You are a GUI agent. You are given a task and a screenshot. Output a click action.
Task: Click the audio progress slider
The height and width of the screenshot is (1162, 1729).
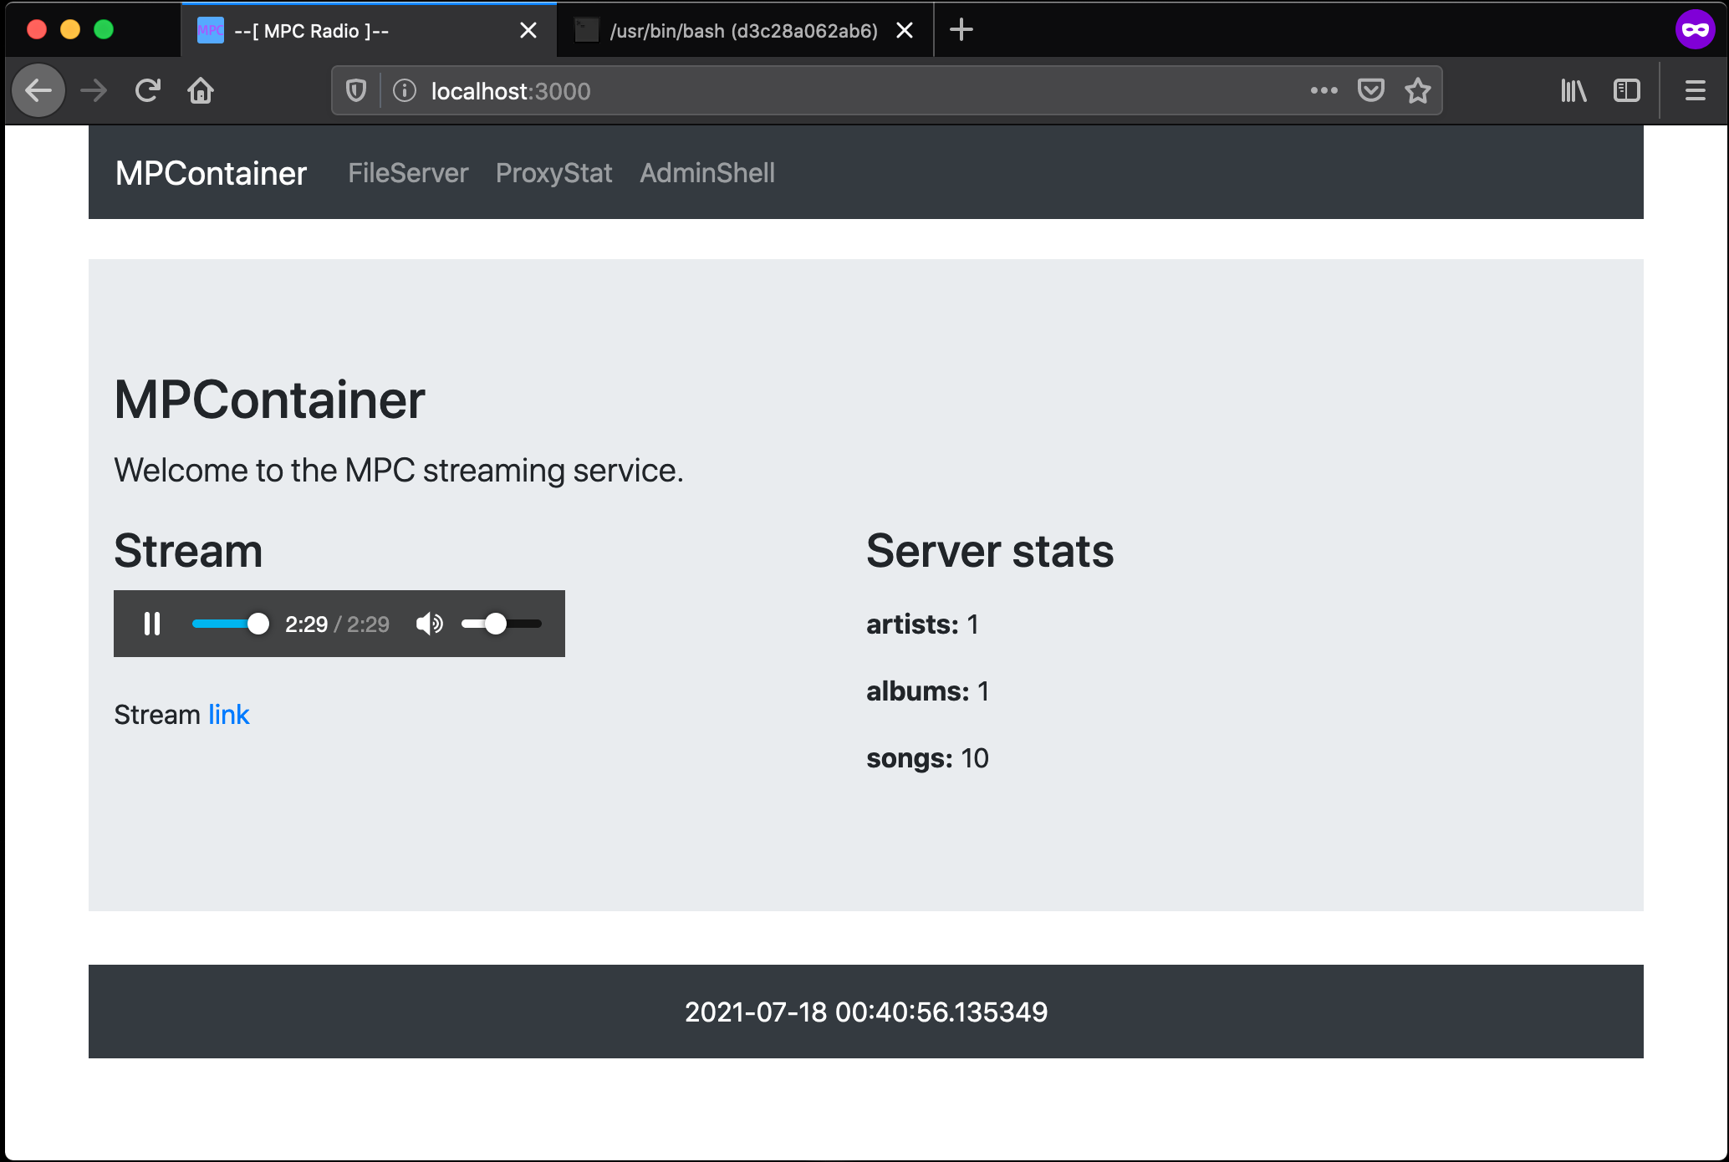(x=230, y=624)
